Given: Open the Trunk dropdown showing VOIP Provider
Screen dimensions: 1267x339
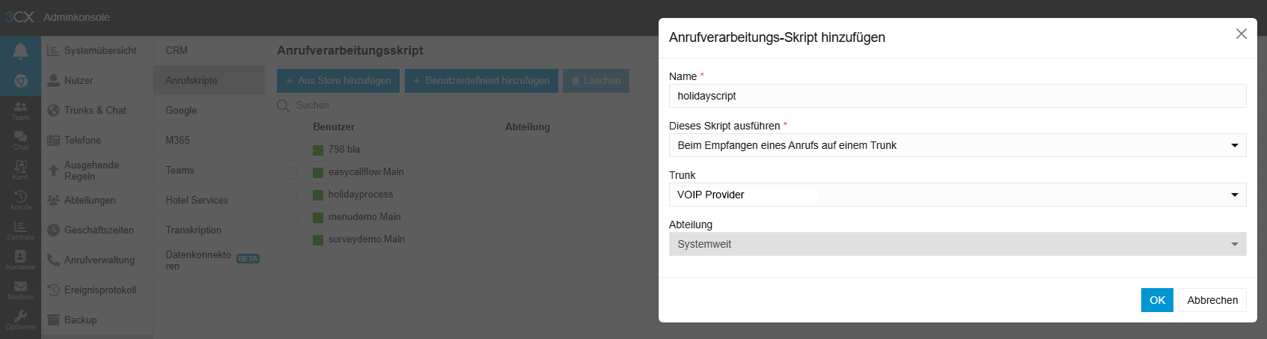Looking at the screenshot, I should (x=957, y=195).
